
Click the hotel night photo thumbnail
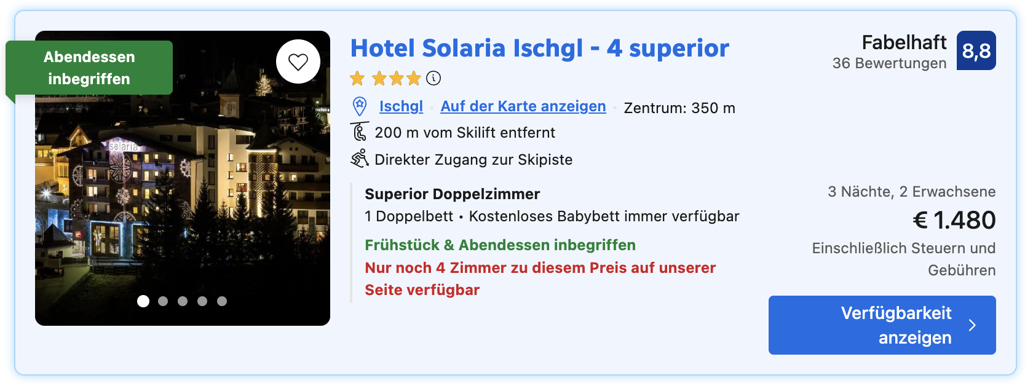tap(183, 197)
